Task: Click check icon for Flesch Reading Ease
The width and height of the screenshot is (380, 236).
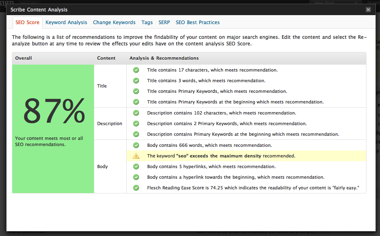Action: [136, 188]
